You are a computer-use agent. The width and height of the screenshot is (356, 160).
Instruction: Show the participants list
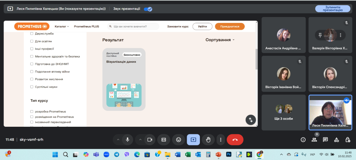coord(314,140)
